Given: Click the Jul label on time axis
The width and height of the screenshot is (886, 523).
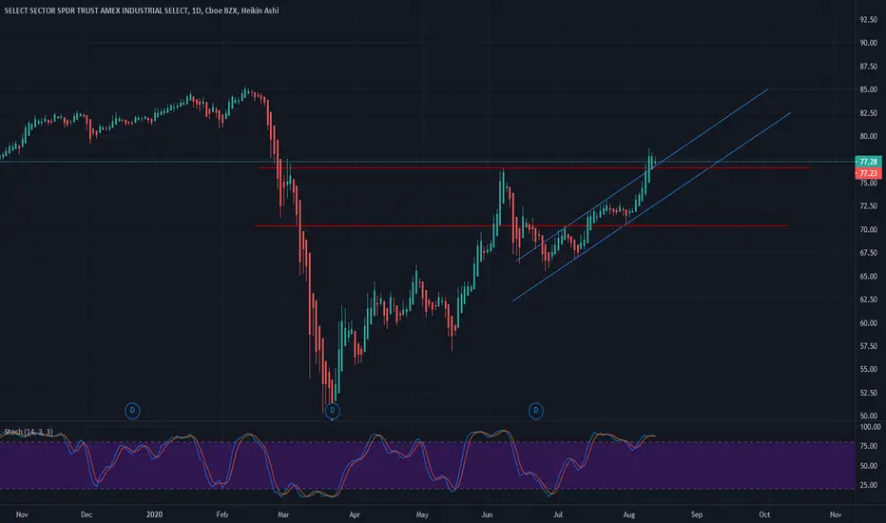Looking at the screenshot, I should pos(558,514).
